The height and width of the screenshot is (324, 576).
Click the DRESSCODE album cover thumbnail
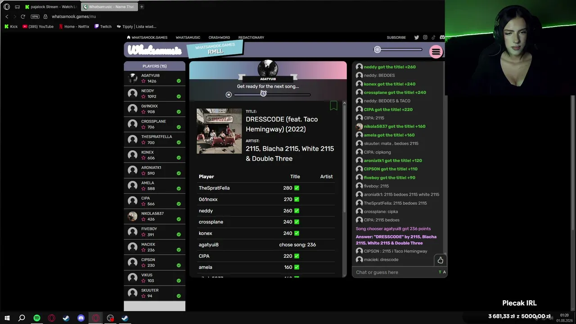(219, 131)
